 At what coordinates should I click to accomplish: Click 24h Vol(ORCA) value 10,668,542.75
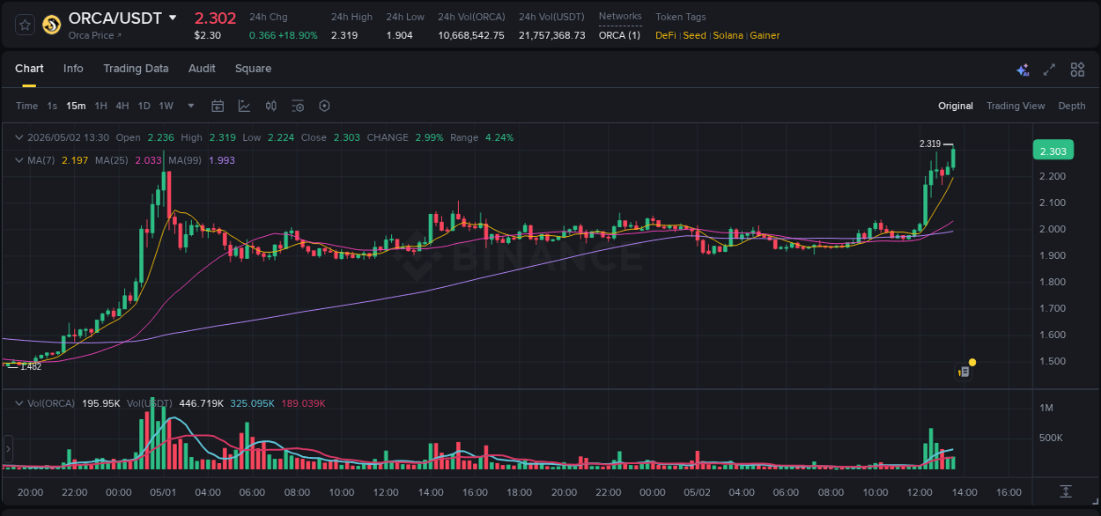pyautogui.click(x=471, y=35)
